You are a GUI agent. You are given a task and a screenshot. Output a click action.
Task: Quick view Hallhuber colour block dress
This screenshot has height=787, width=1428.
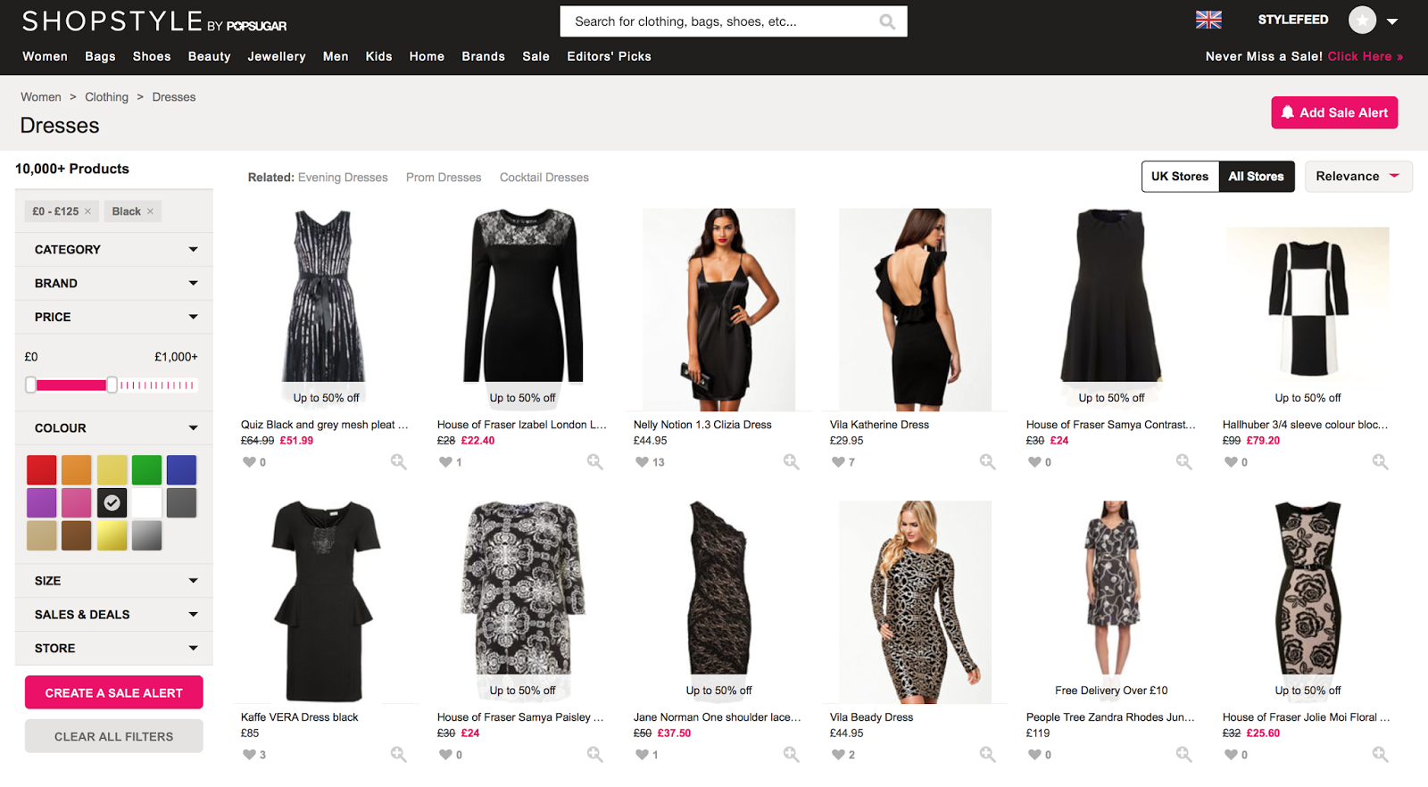[1380, 462]
